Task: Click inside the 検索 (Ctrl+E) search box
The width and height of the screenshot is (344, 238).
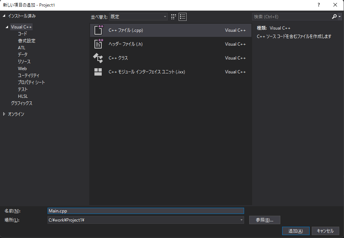Action: pyautogui.click(x=289, y=16)
